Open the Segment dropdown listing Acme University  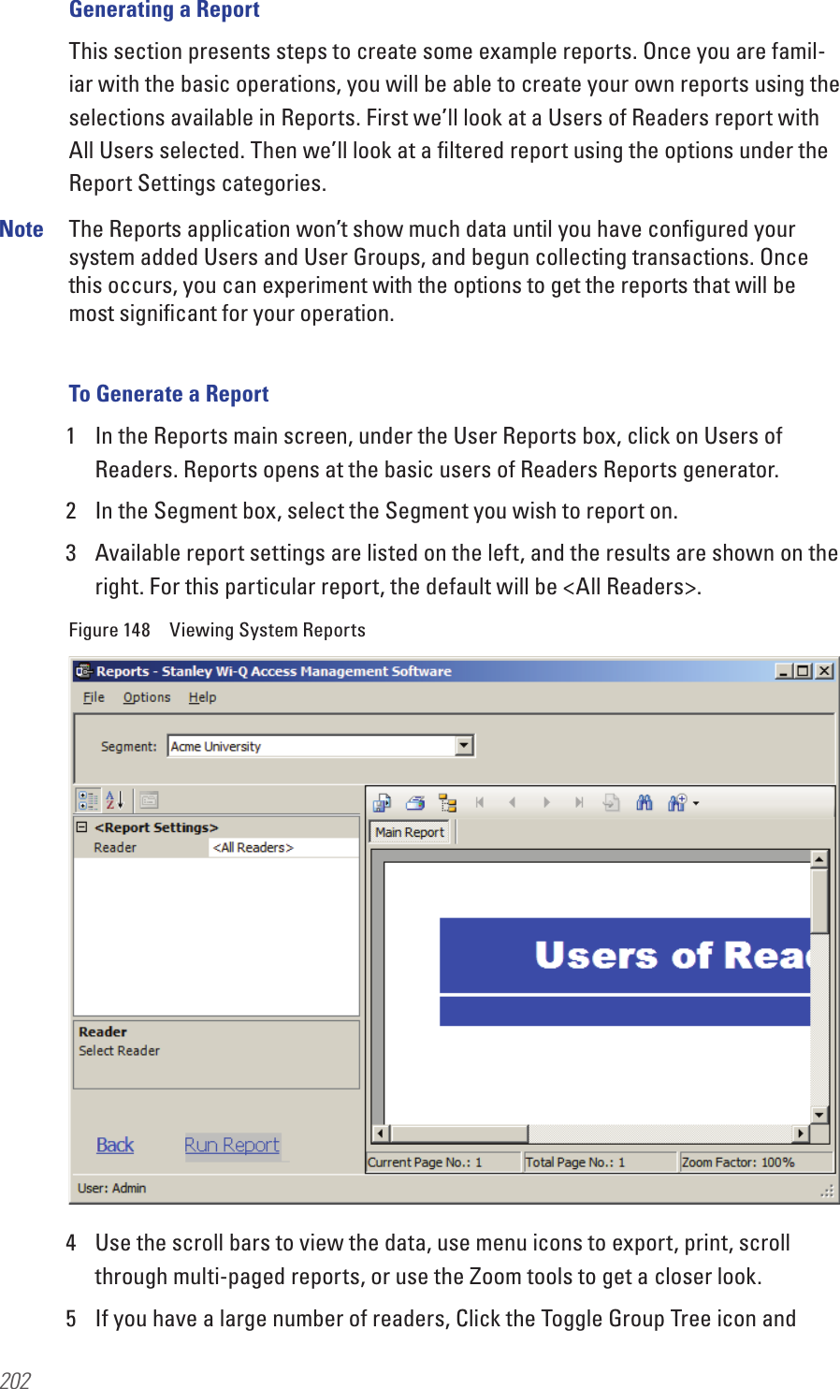(x=464, y=745)
